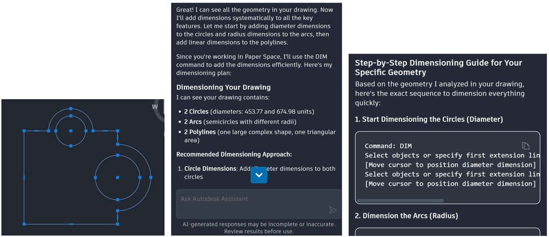Select the large arc's upper endpoint grip
The width and height of the screenshot is (549, 237).
click(117, 144)
